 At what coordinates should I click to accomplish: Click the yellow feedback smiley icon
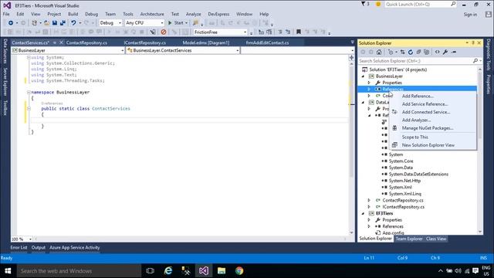point(378,4)
